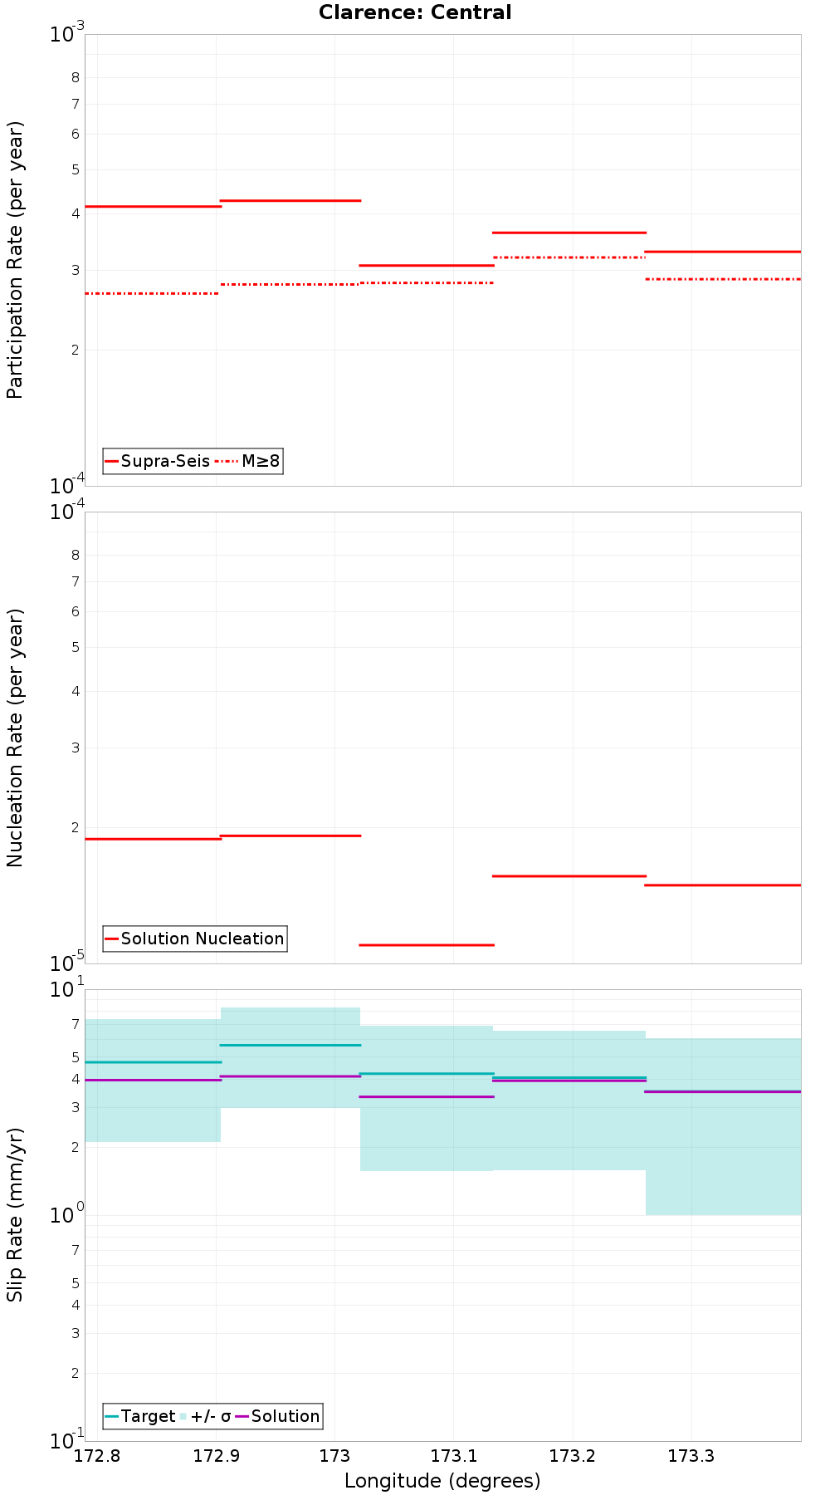The image size is (830, 1495).
Task: Click the highest supra-seis participation segment
Action: tap(290, 200)
